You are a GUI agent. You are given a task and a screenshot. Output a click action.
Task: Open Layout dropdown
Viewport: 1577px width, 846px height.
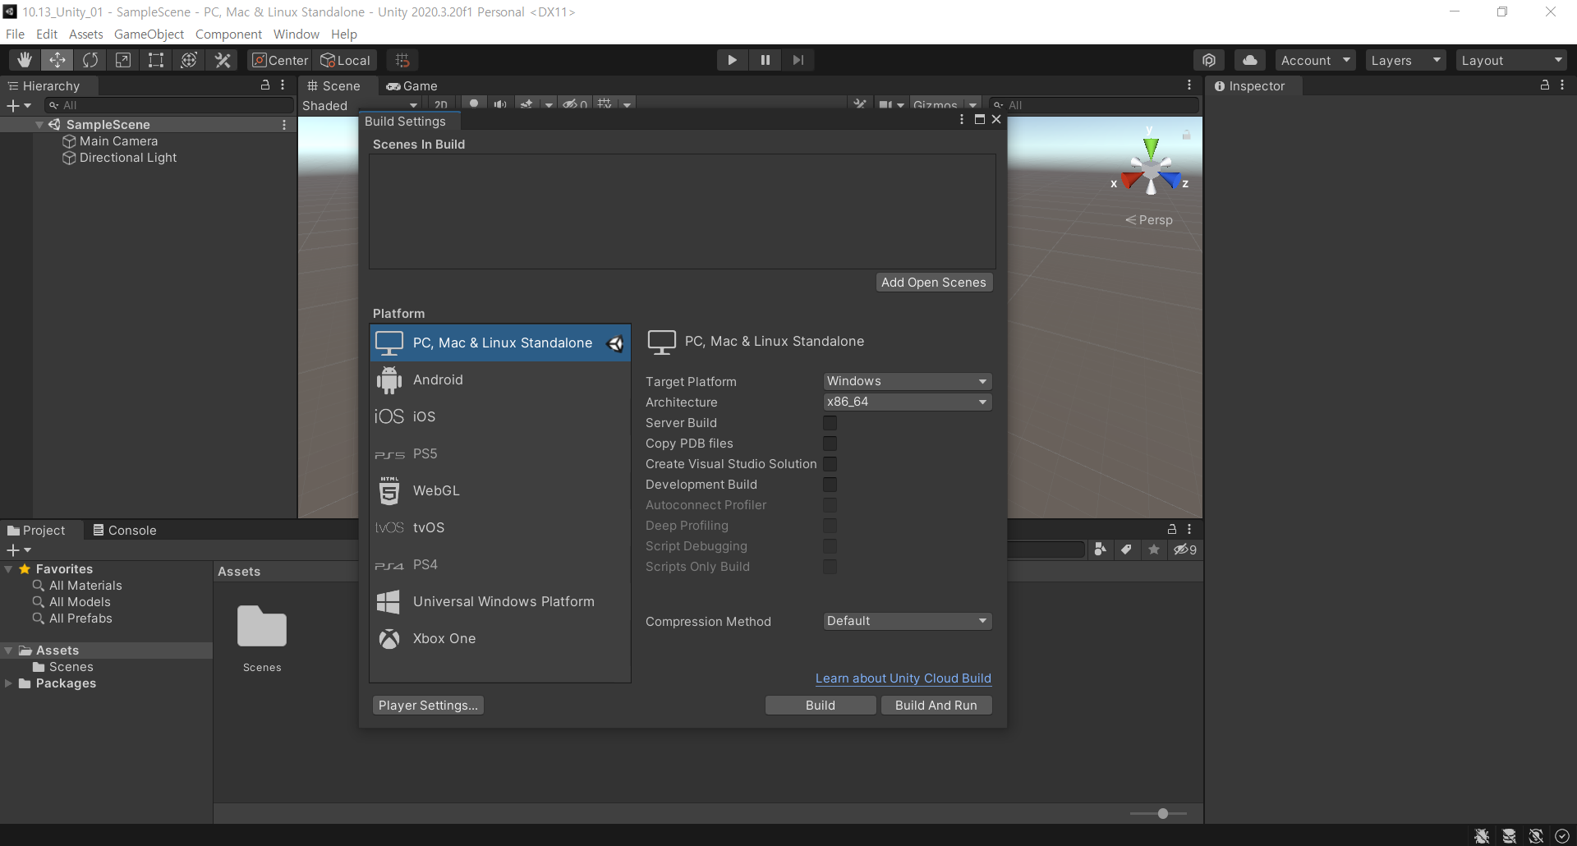click(x=1511, y=60)
